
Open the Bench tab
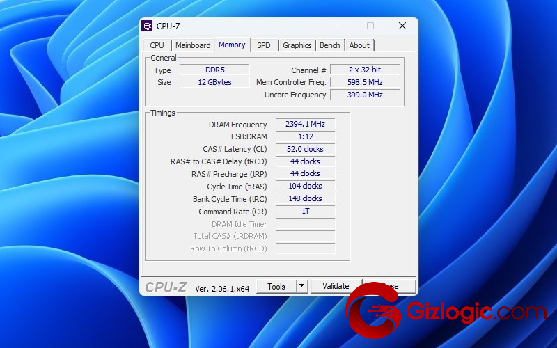[x=330, y=45]
